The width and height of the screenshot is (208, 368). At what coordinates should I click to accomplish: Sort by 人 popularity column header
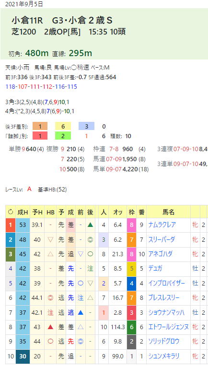pyautogui.click(x=104, y=212)
